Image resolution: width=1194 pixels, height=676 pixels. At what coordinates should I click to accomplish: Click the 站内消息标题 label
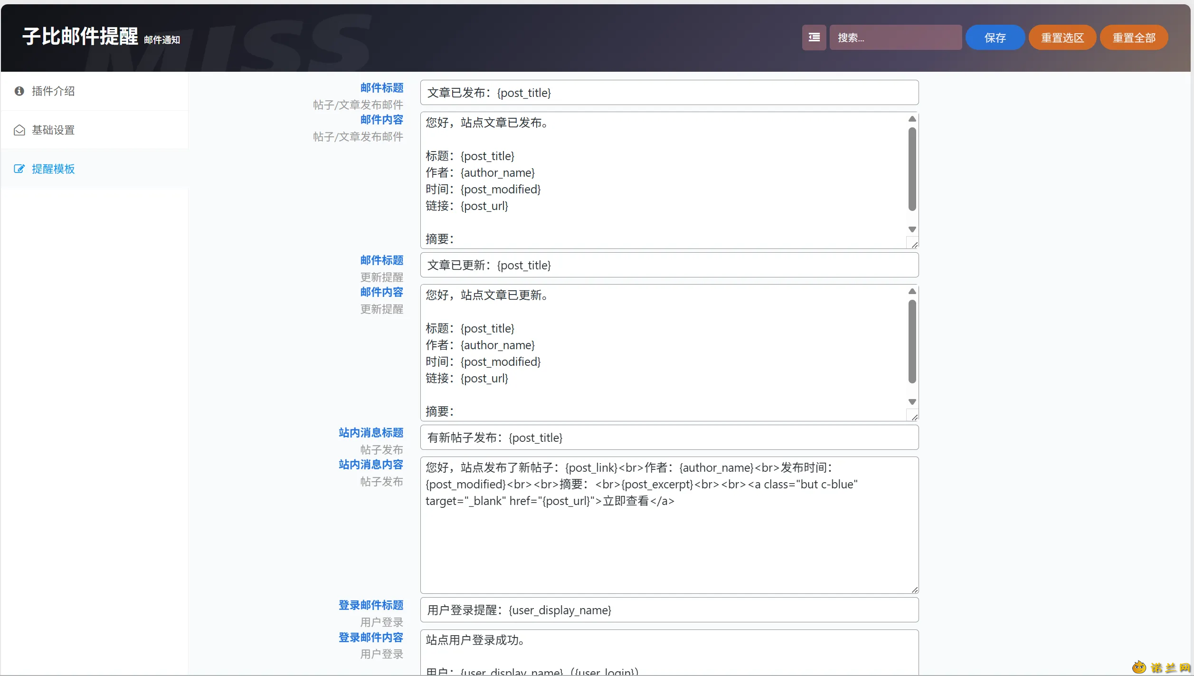(x=371, y=433)
